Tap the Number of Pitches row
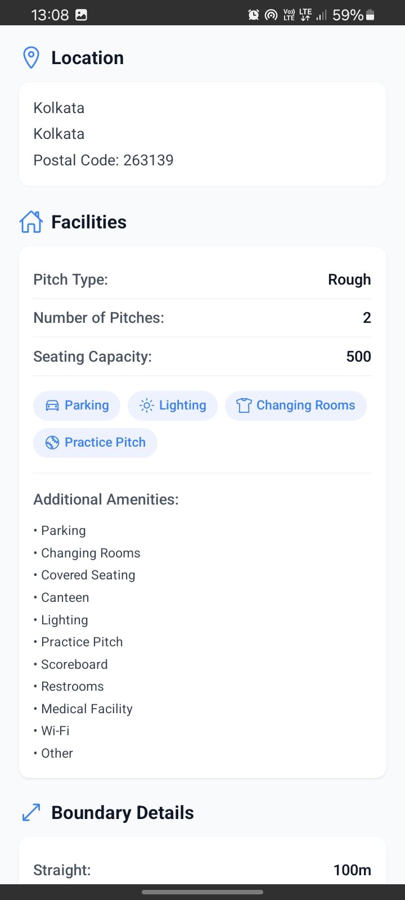This screenshot has width=405, height=900. coord(202,318)
